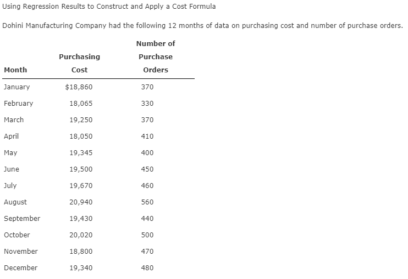Select the February cost value 18,065
Viewport: 408px width, 279px height.
point(81,104)
